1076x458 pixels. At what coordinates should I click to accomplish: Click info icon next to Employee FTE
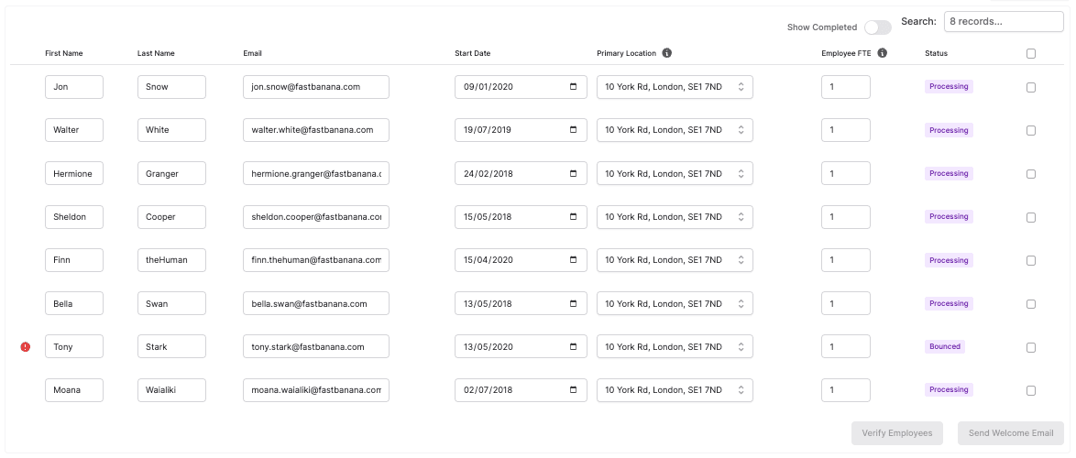point(882,53)
